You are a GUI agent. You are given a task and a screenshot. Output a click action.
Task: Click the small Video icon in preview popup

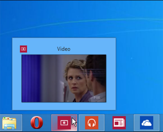(x=24, y=49)
